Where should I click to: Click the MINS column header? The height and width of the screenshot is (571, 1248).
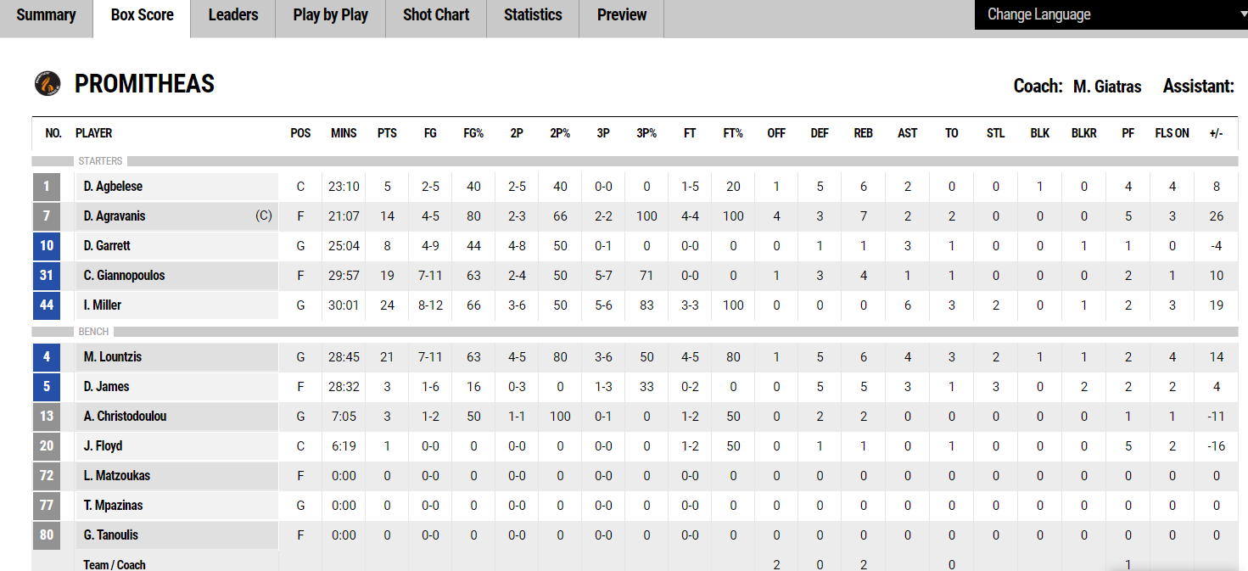click(344, 133)
